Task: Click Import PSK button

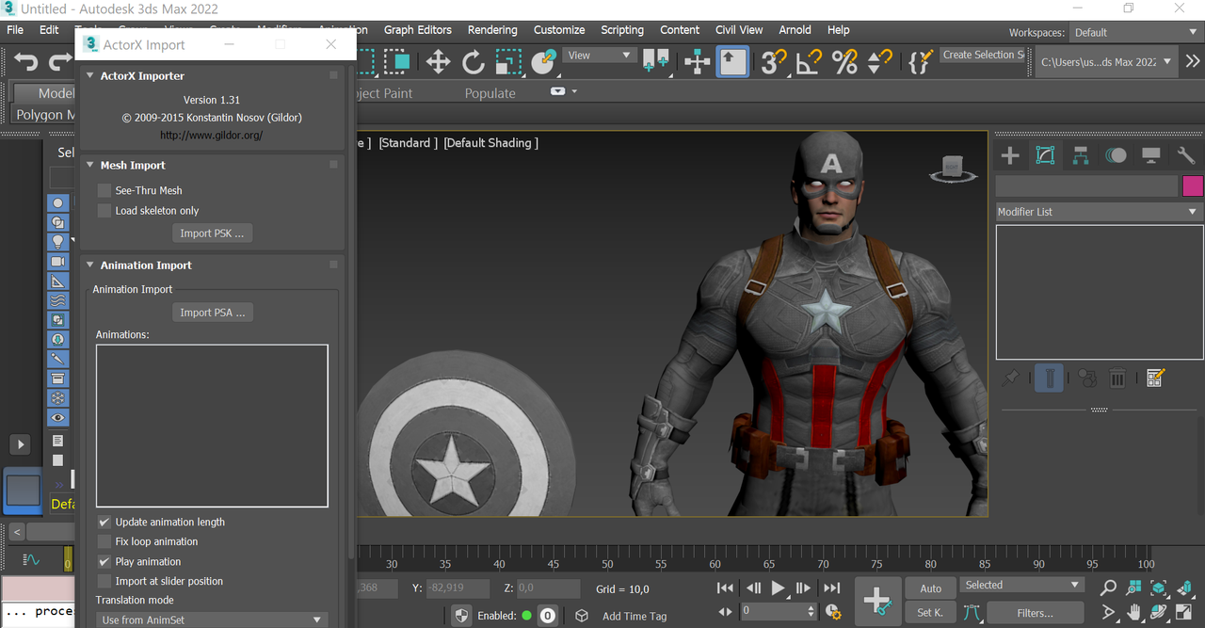Action: coord(212,233)
